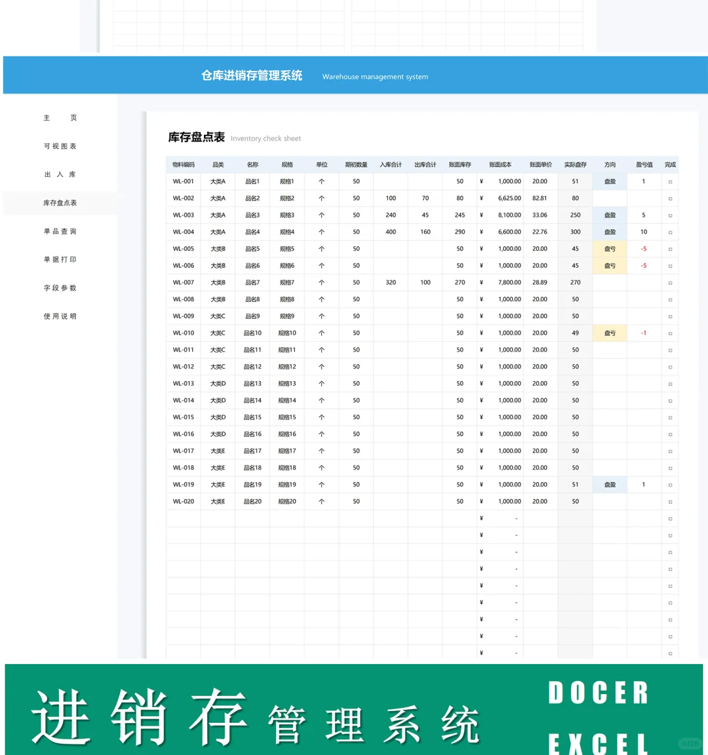Select the 库存盘点表 sidebar item
This screenshot has height=755, width=708.
(x=60, y=203)
